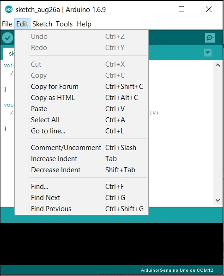This screenshot has height=276, width=224.
Task: Click the Verify checkmark toolbar icon
Action: pyautogui.click(x=7, y=38)
